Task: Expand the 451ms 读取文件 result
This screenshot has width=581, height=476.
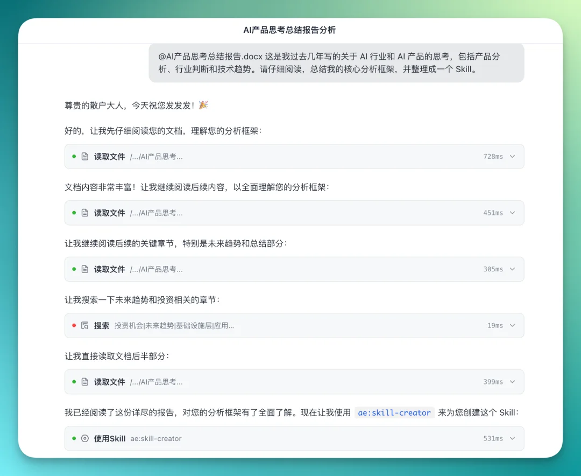Action: pos(512,213)
